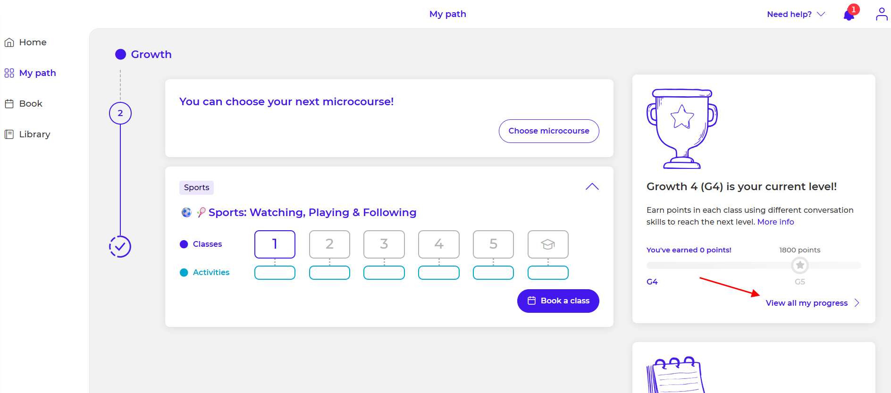Screen dimensions: 891x393
Task: Open the user profile icon
Action: [x=881, y=14]
